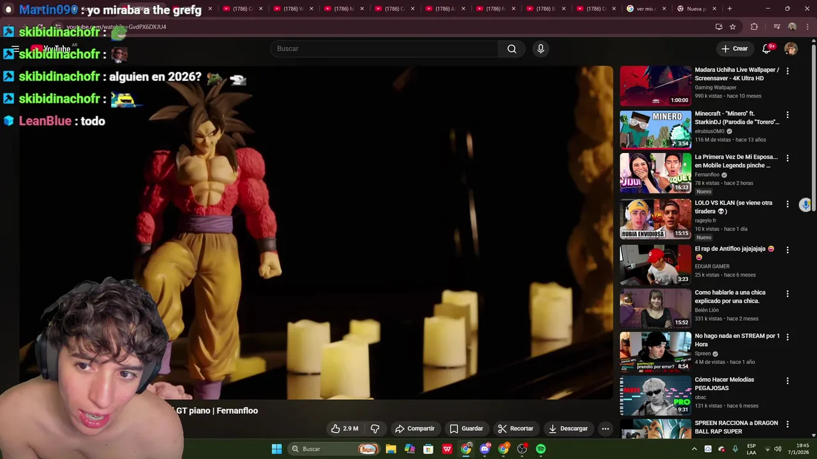Open Cómo Hacer Melodías PEGAJOSAS thumbnail
Viewport: 817px width, 459px height.
(656, 395)
